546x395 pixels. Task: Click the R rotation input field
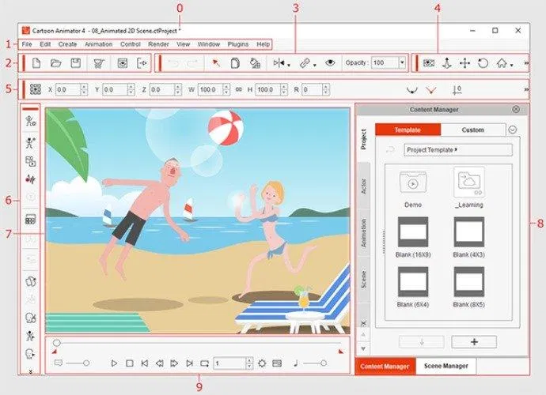pyautogui.click(x=313, y=90)
